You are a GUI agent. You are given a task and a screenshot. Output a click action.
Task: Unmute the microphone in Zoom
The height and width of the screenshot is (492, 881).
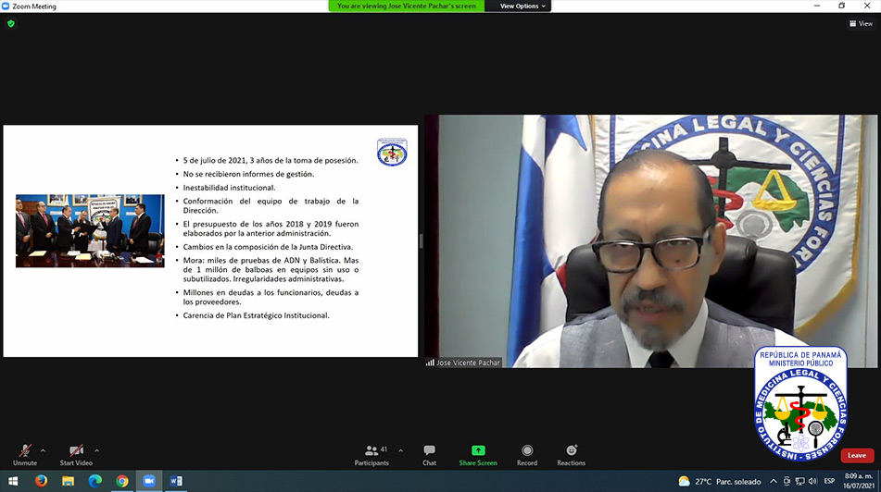(x=25, y=455)
